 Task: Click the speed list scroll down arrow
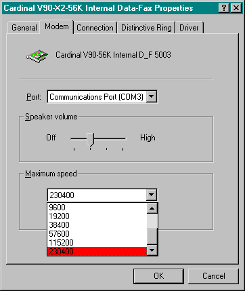tap(152, 250)
